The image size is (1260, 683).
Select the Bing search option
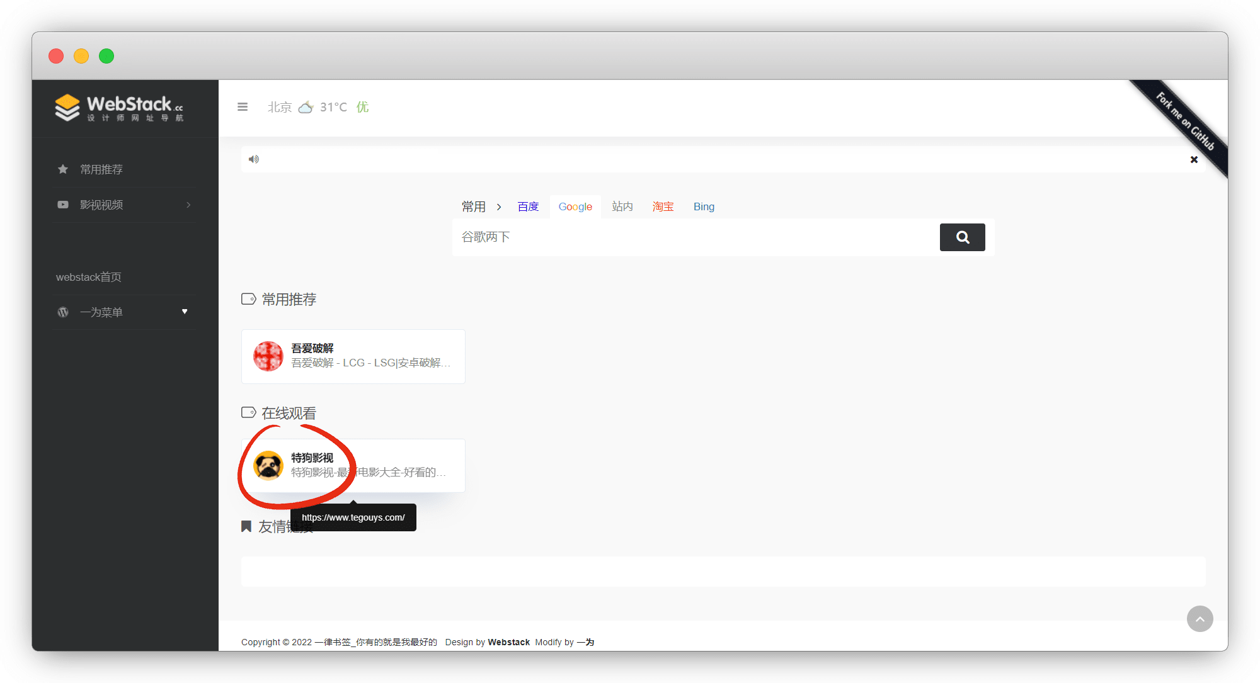pyautogui.click(x=704, y=206)
